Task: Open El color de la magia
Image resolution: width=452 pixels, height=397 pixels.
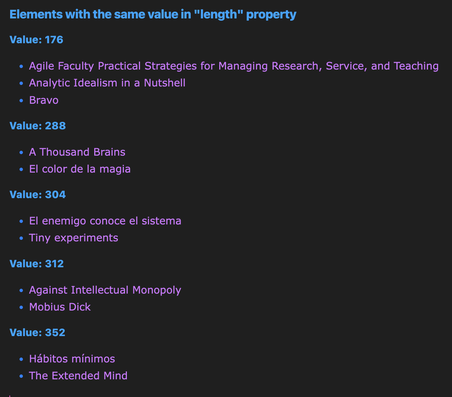Action: [80, 169]
